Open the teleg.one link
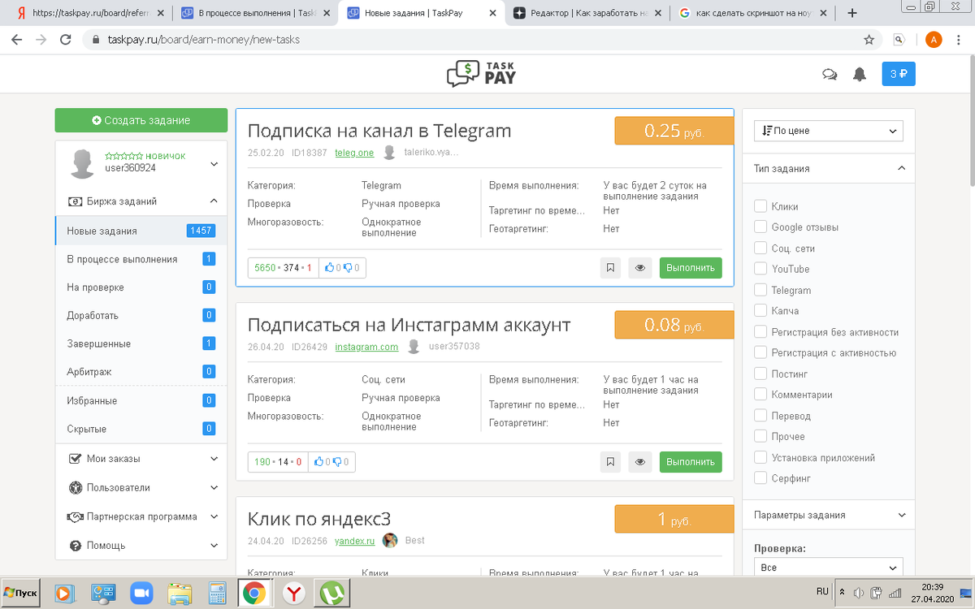 click(x=354, y=153)
